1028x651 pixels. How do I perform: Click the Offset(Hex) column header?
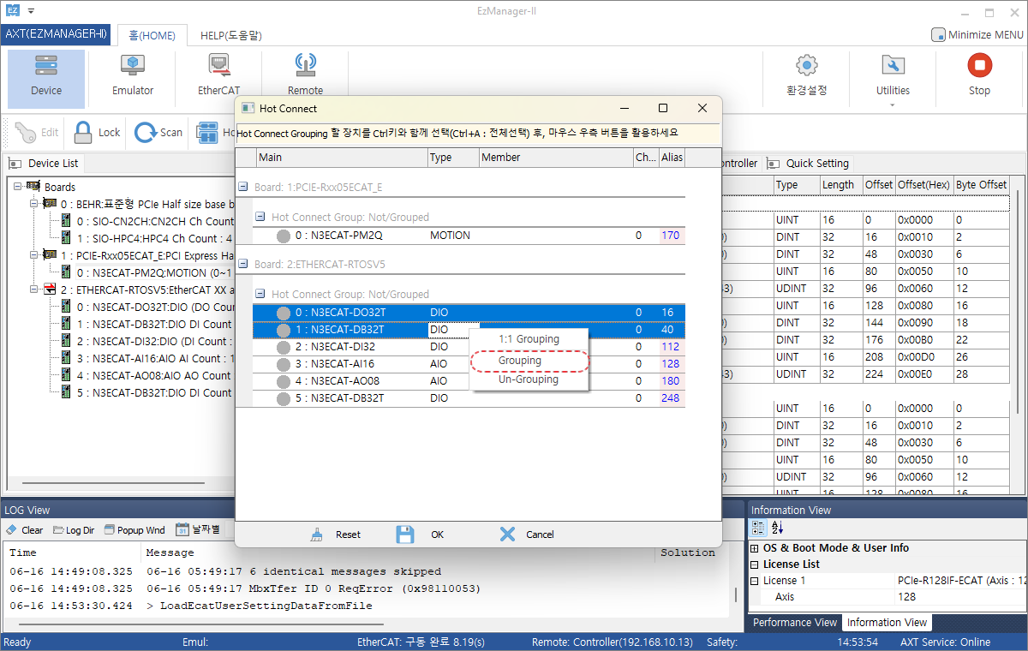point(923,185)
